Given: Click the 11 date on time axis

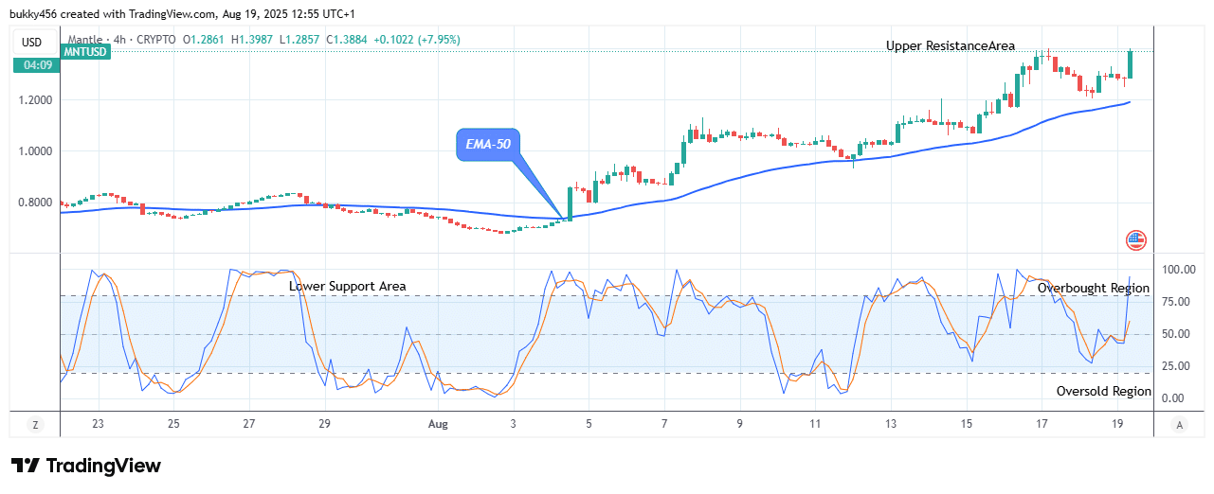Looking at the screenshot, I should click(815, 425).
